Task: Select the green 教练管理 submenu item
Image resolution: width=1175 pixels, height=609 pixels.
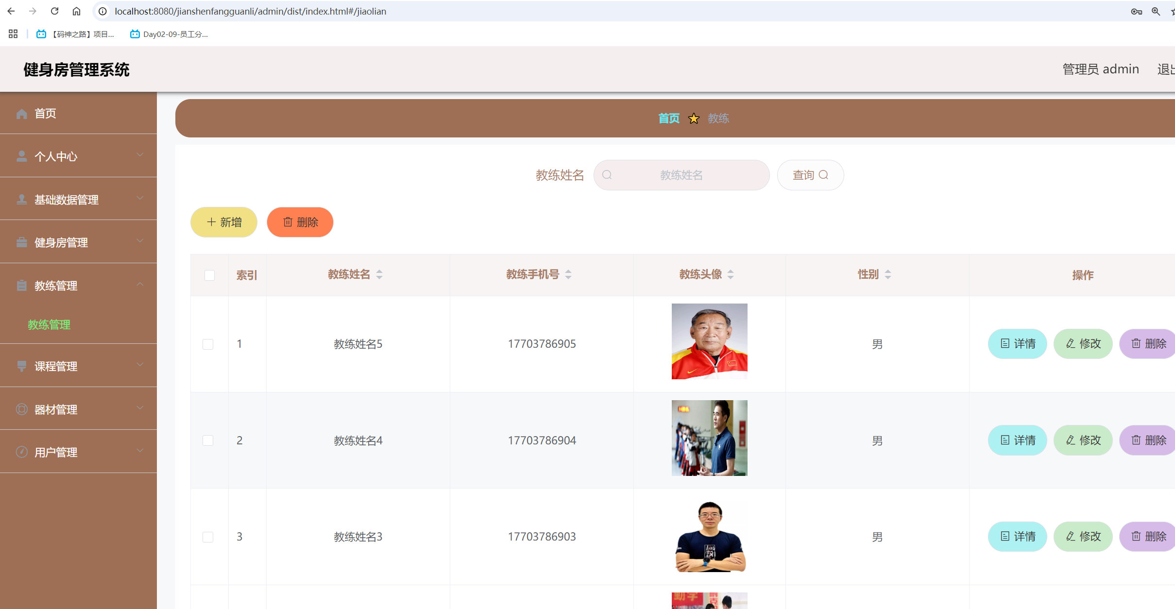Action: coord(49,324)
